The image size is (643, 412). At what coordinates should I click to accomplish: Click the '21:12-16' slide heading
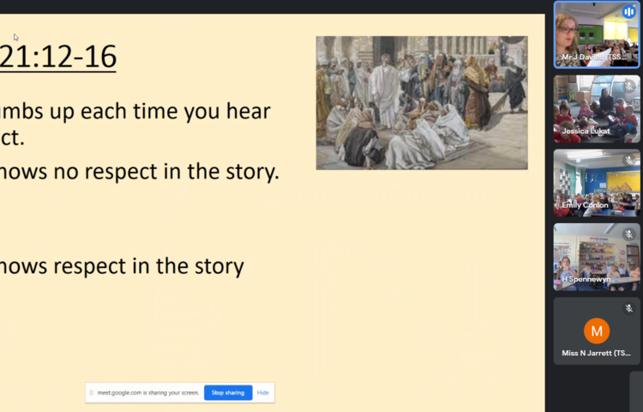tap(57, 57)
